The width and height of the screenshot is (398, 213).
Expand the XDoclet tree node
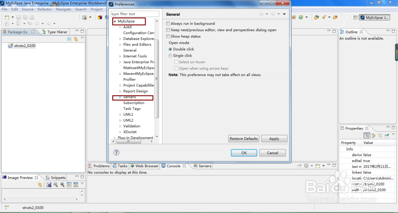click(120, 132)
